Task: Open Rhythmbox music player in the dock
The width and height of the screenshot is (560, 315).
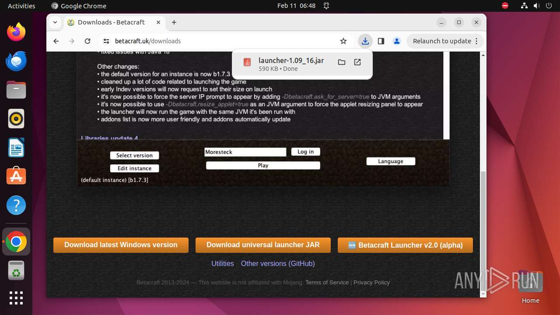Action: click(16, 119)
